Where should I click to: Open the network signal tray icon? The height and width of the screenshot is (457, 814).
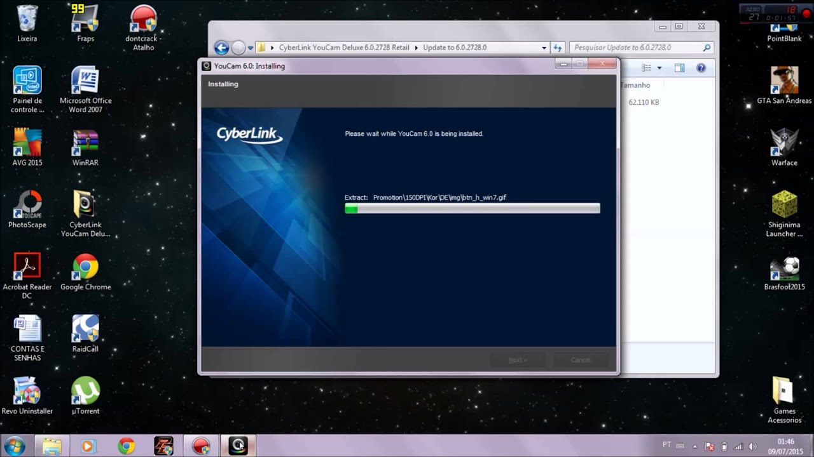coord(738,446)
